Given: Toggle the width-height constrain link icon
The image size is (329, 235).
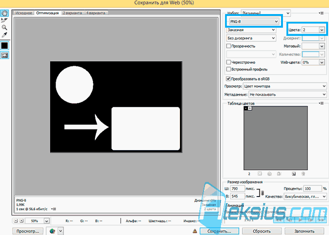Looking at the screenshot, I should pos(262,193).
